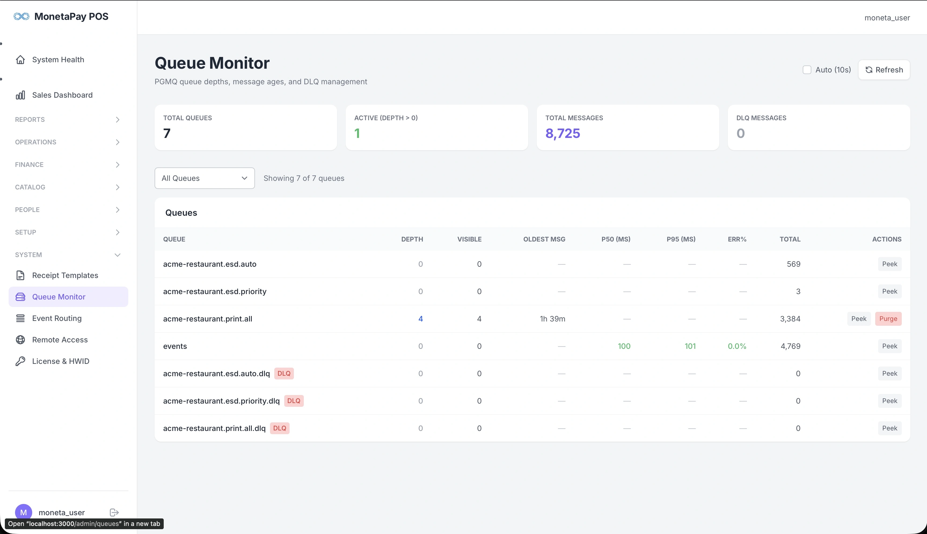Click the Active (Depth > 0) card
The width and height of the screenshot is (927, 534).
pyautogui.click(x=437, y=128)
